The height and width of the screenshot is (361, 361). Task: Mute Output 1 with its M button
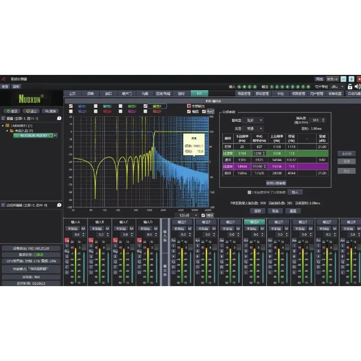pos(190,229)
